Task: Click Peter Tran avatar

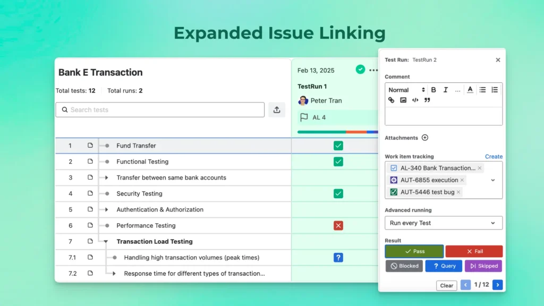Action: (x=303, y=100)
